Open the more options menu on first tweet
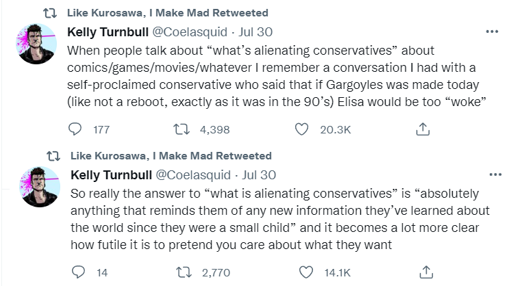Screen dimensions: 513x286 click(x=492, y=31)
